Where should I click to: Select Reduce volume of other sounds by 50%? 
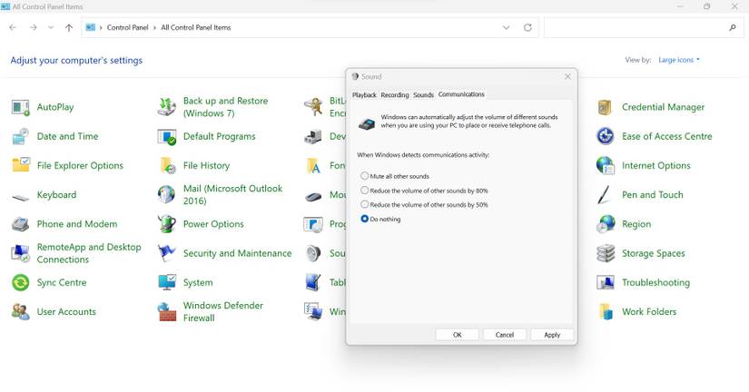coord(364,204)
